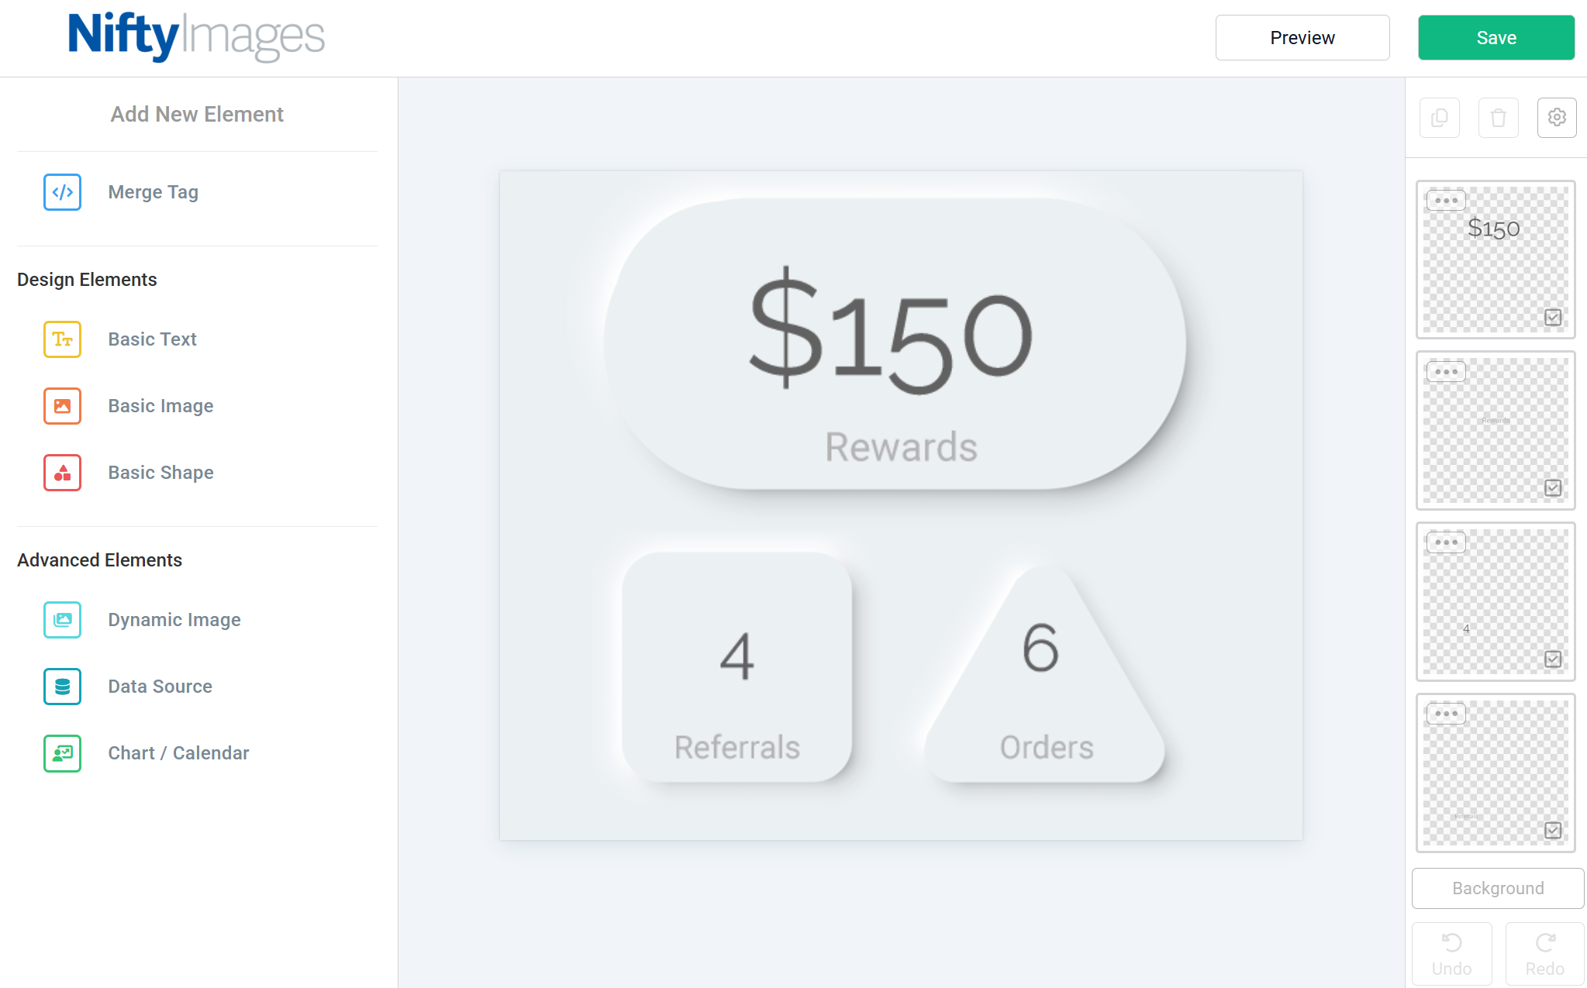The image size is (1587, 988).
Task: Add a Dynamic Image element
Action: click(x=174, y=619)
